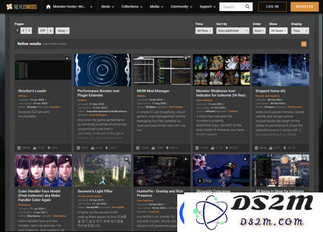Click thumbs-up icon on MHW Mod Manager card
The image size is (323, 232).
pyautogui.click(x=153, y=148)
